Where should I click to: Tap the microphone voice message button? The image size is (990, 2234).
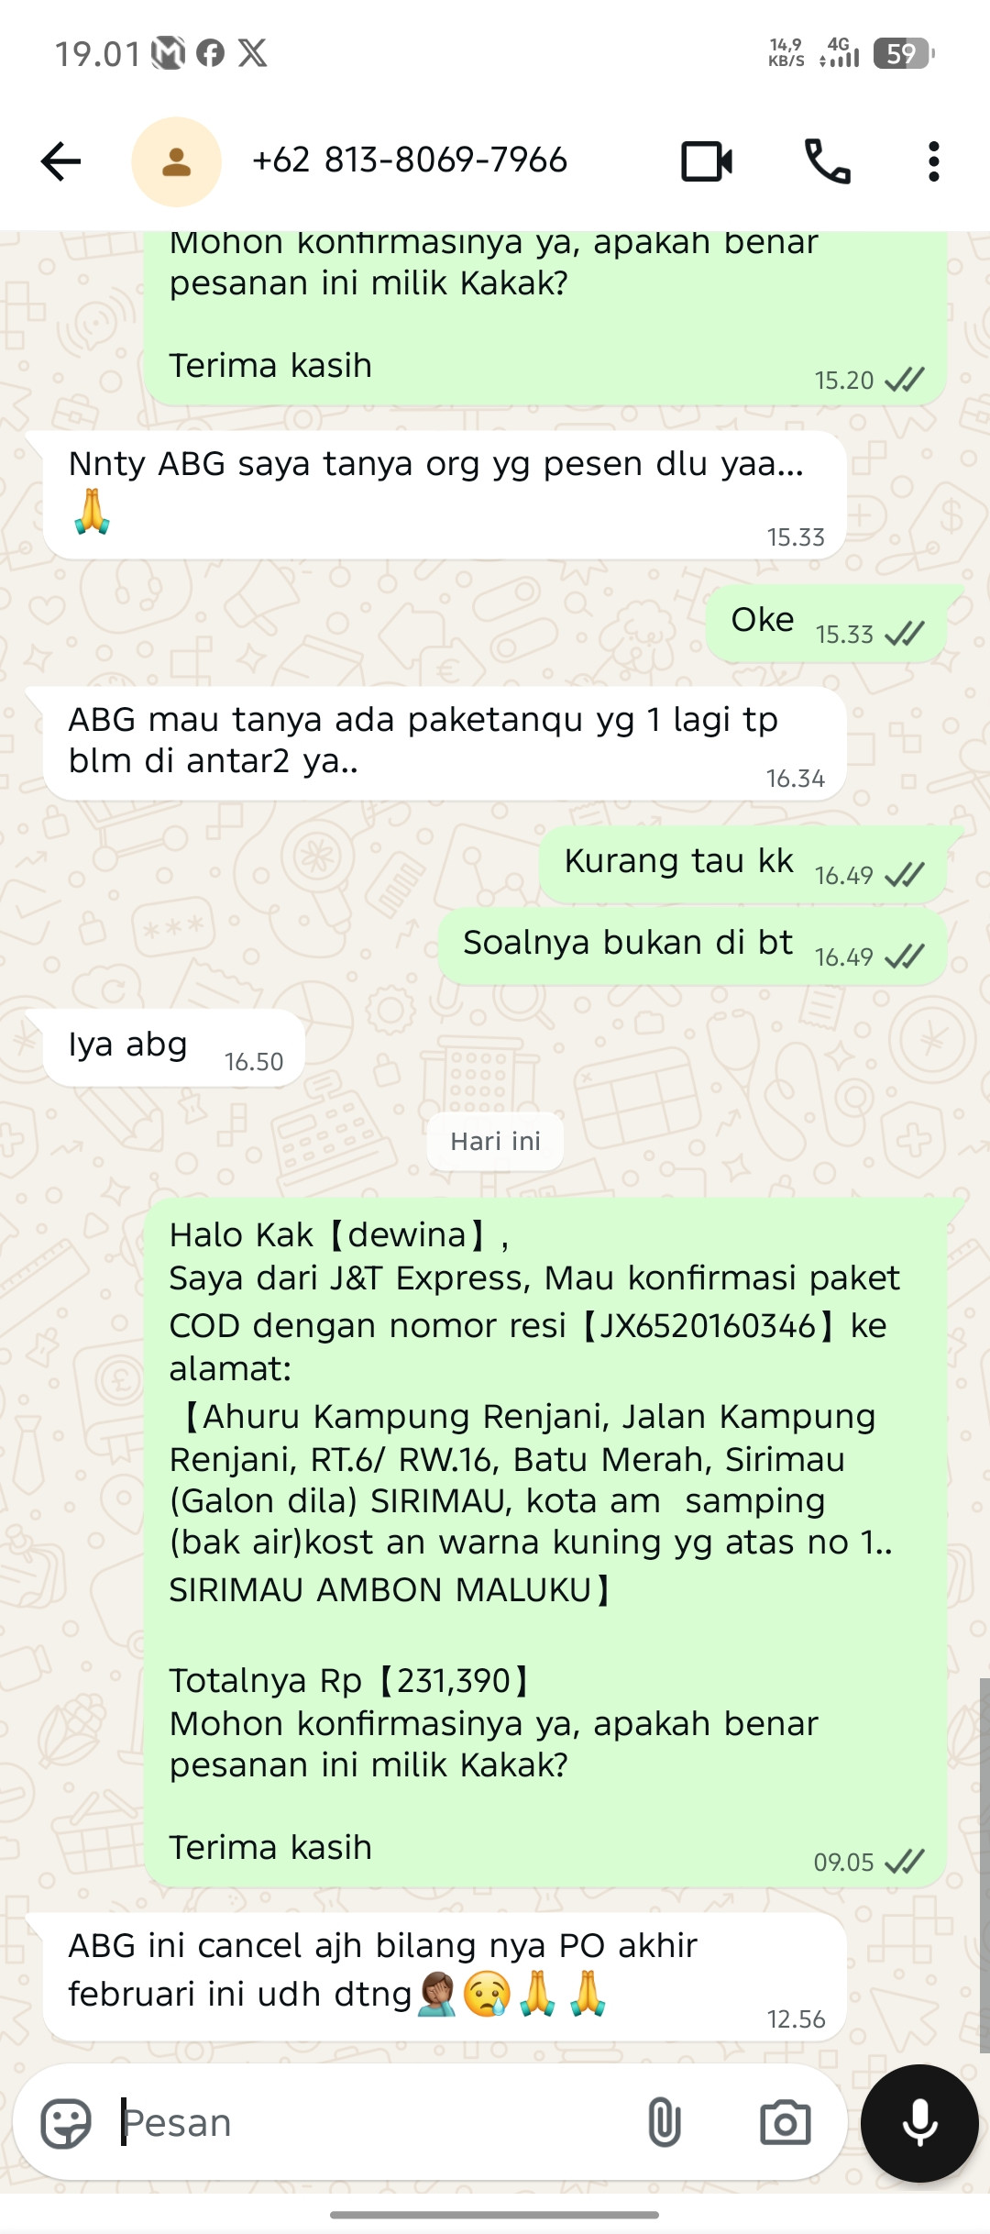[x=919, y=2123]
